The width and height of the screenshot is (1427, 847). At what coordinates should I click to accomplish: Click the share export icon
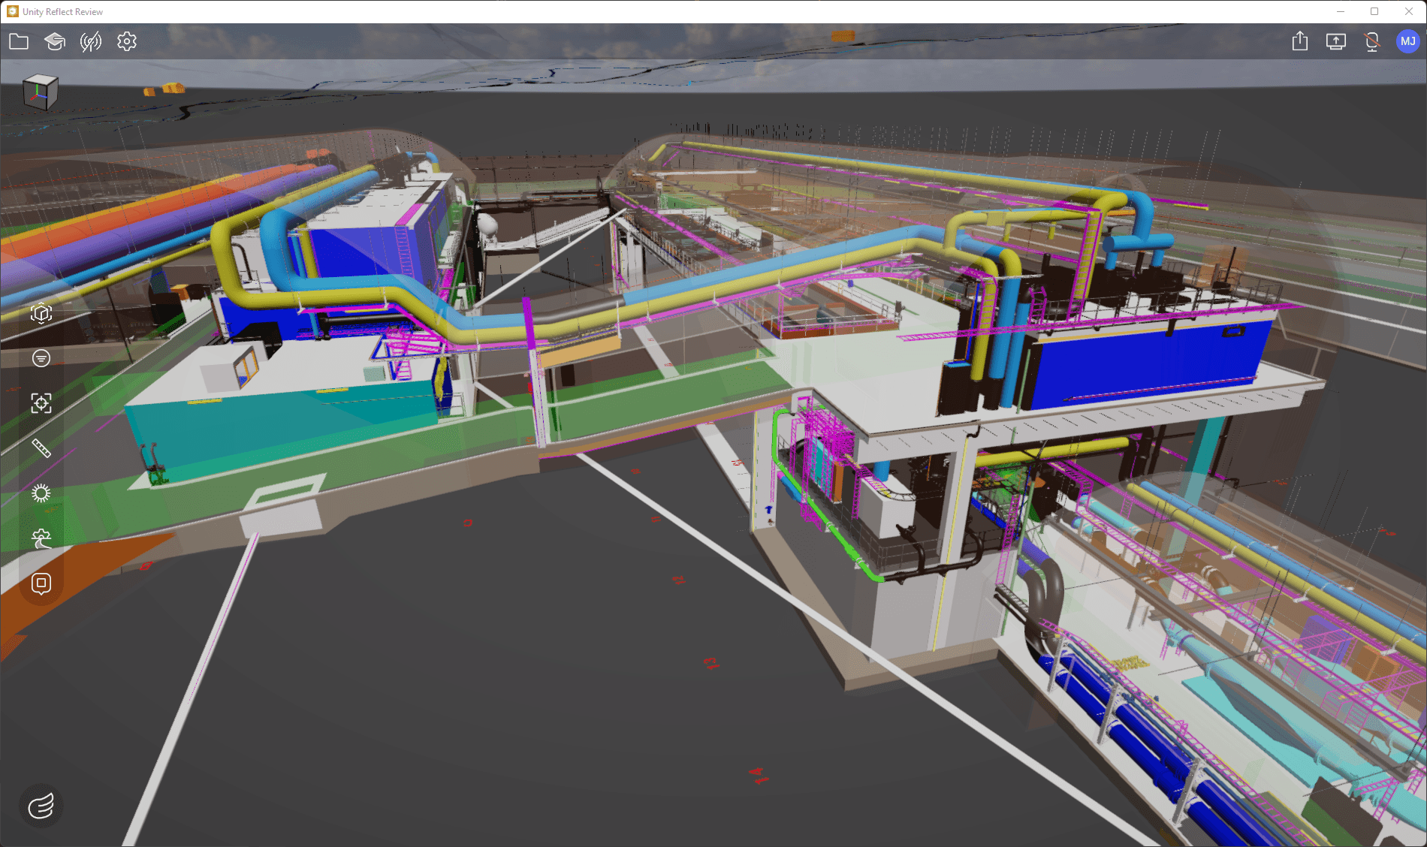1300,41
